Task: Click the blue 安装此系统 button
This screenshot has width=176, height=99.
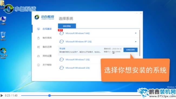Action: [130, 50]
